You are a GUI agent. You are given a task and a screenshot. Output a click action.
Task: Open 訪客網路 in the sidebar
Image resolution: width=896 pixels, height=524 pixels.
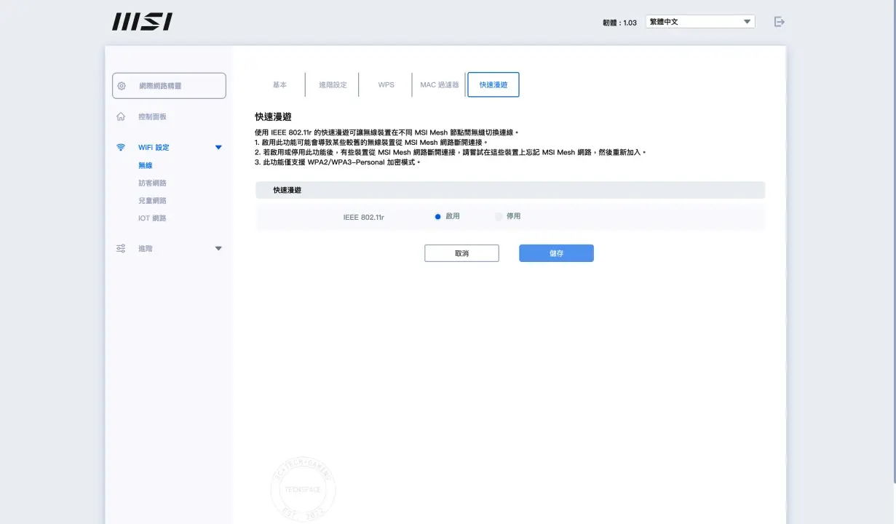click(152, 183)
